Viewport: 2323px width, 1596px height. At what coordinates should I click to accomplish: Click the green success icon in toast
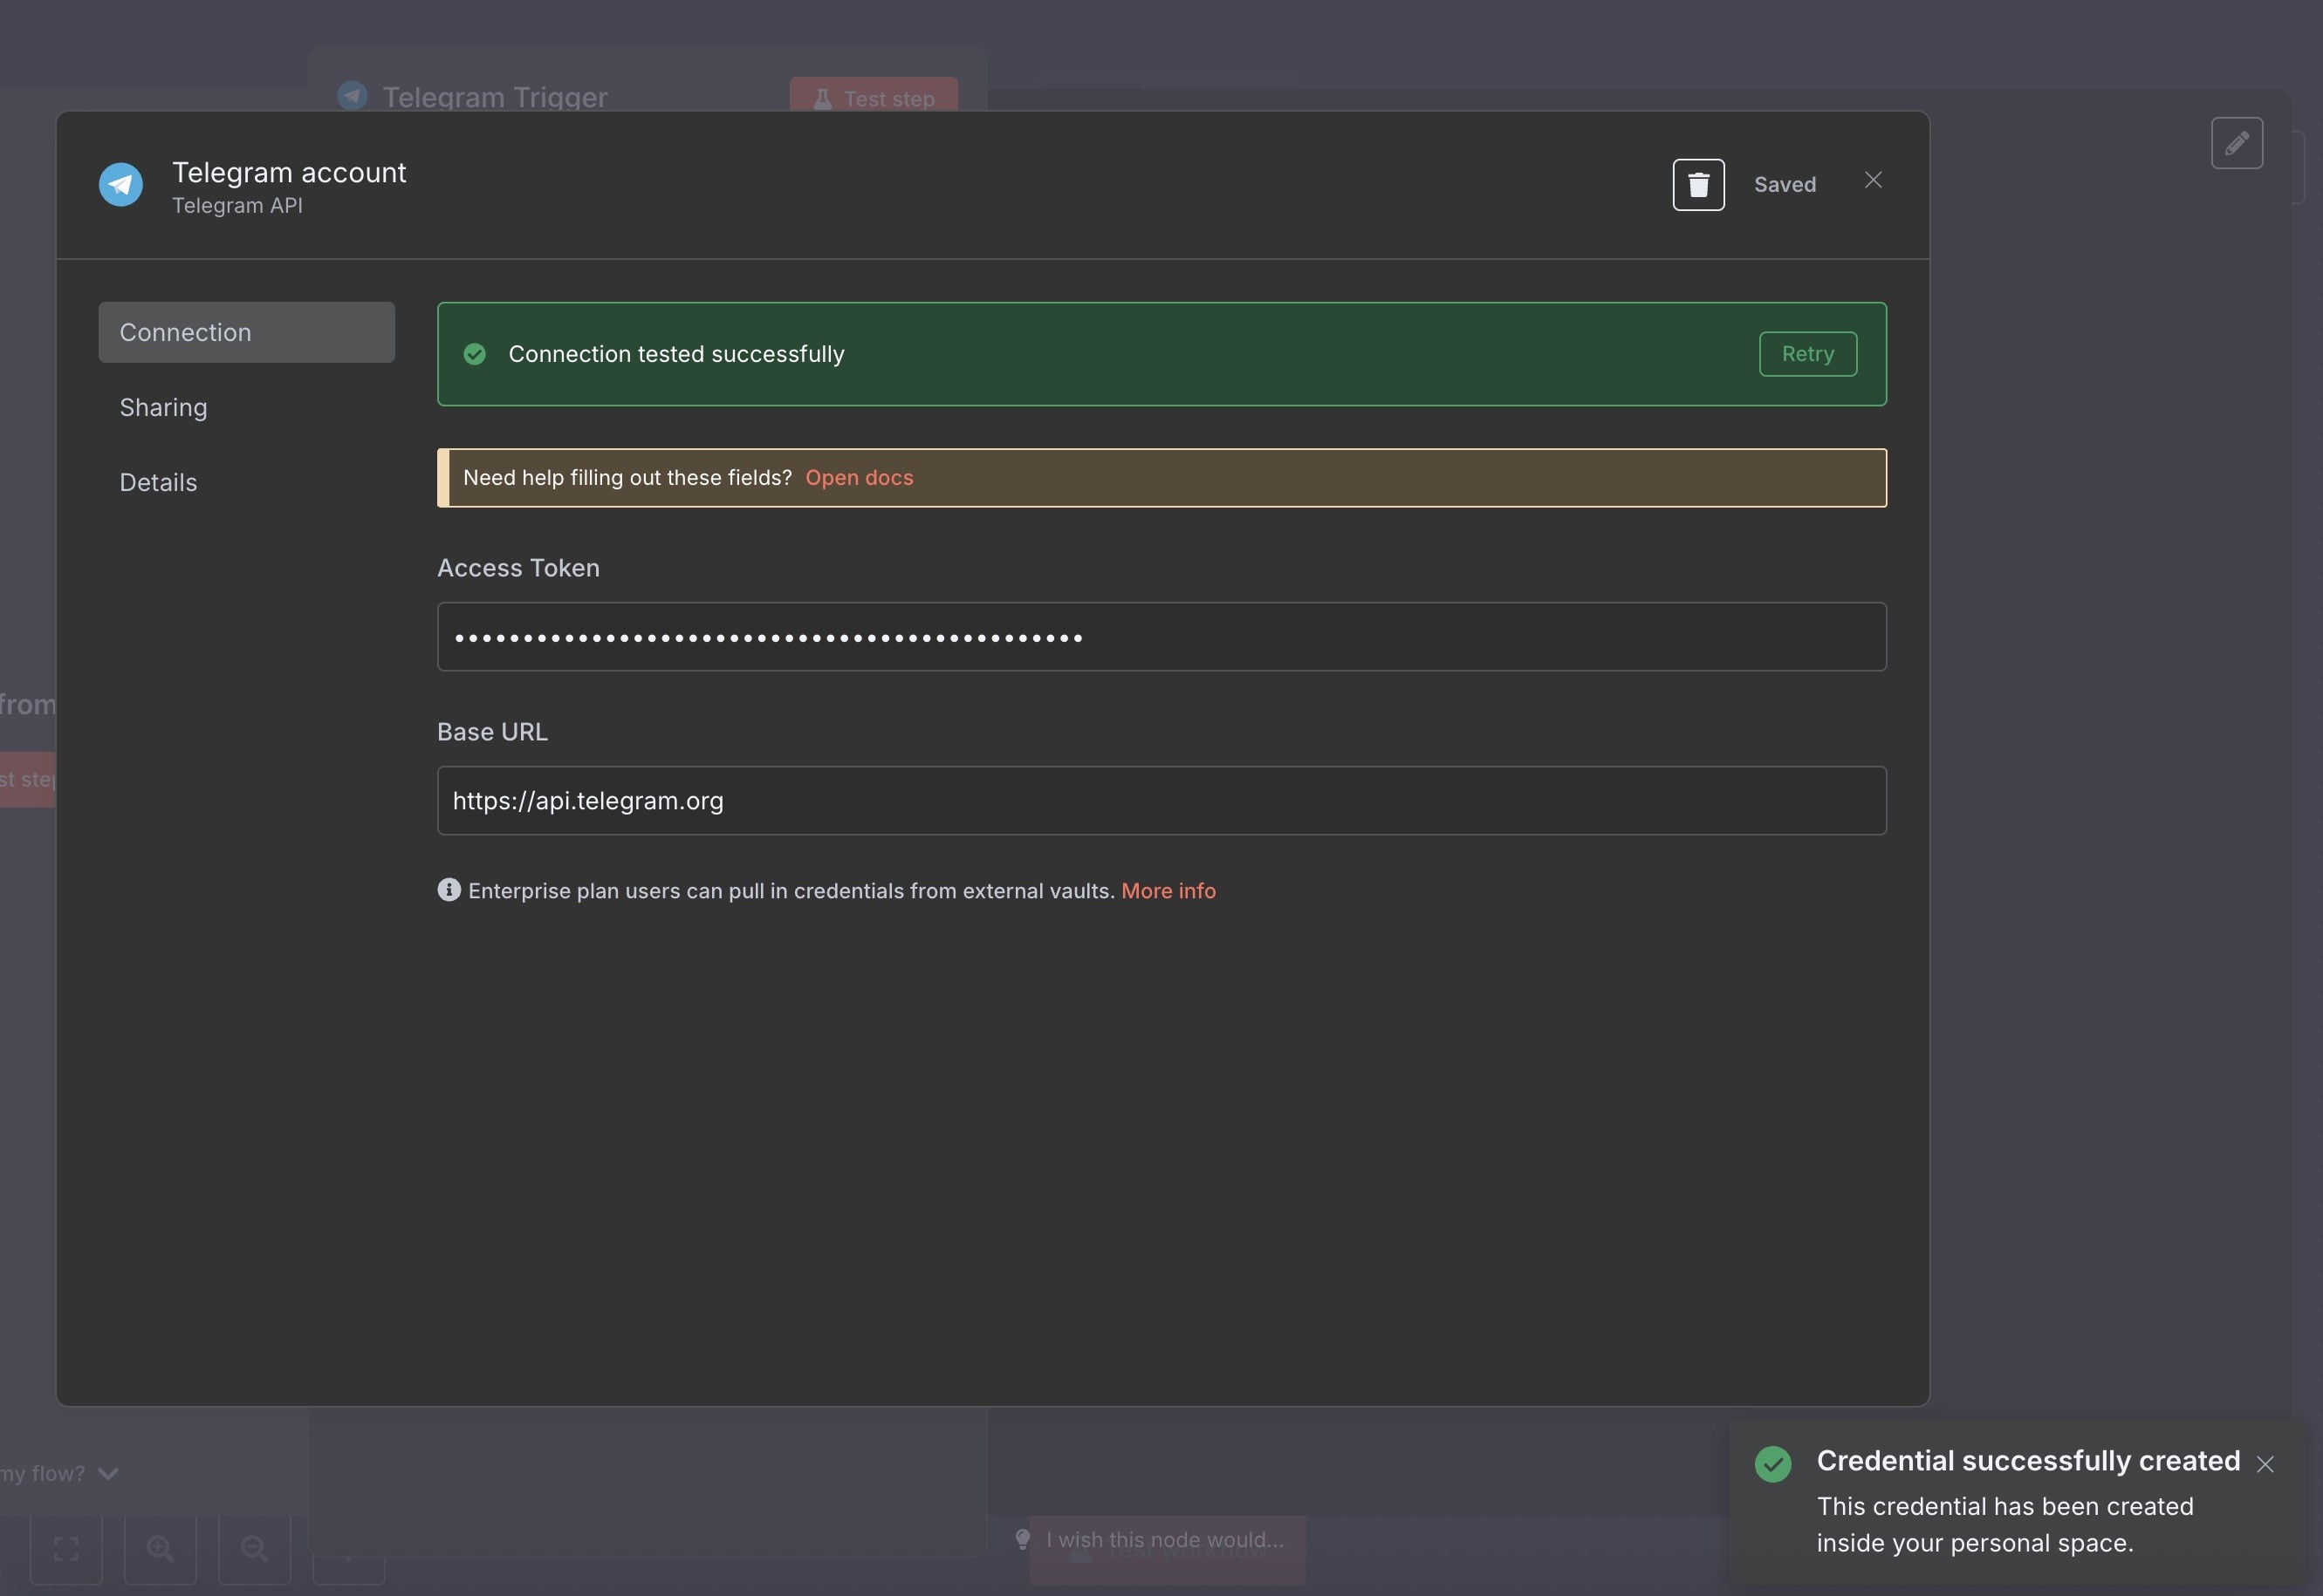1772,1464
